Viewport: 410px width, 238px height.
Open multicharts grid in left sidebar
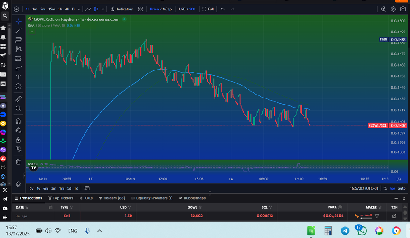coord(3,46)
